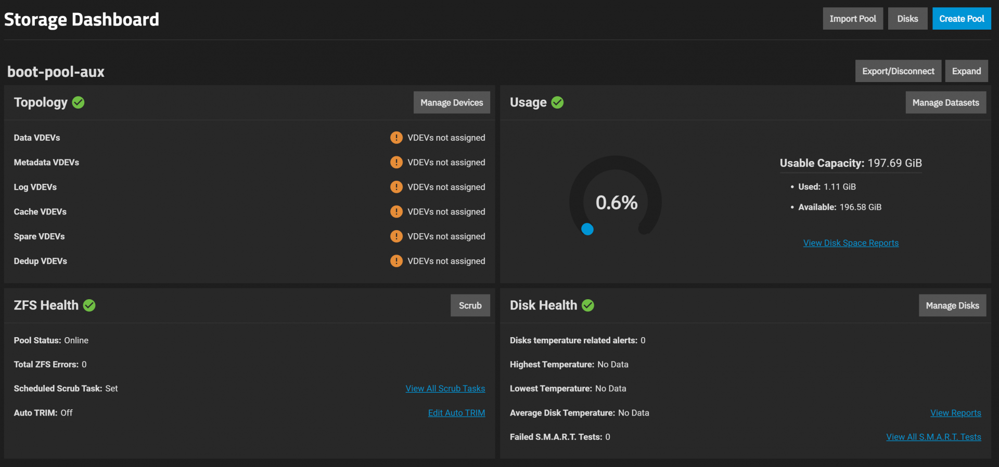Click the blue dot on the usage gauge

(x=587, y=229)
